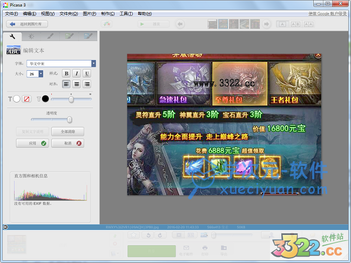Click the 1:1 actual size button
This screenshot has height=263, width=351.
point(191,235)
